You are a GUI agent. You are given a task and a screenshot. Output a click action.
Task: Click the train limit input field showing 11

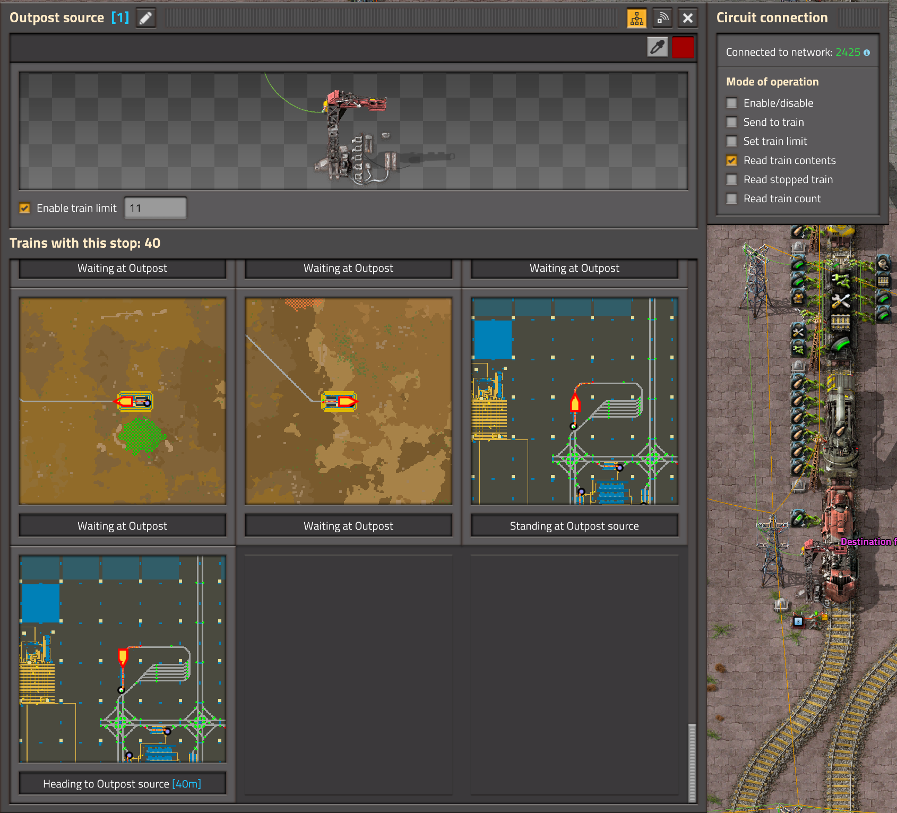155,208
